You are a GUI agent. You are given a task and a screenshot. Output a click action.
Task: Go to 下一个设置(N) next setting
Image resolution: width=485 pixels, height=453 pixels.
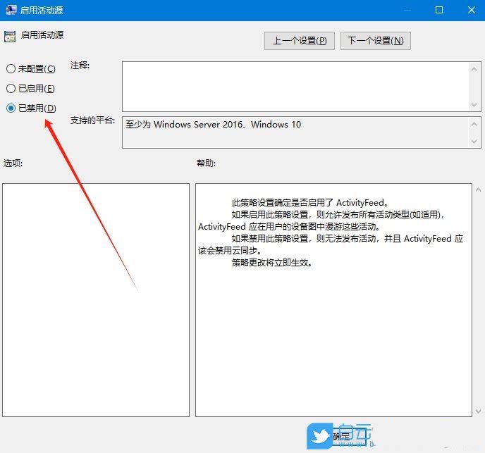[x=375, y=40]
